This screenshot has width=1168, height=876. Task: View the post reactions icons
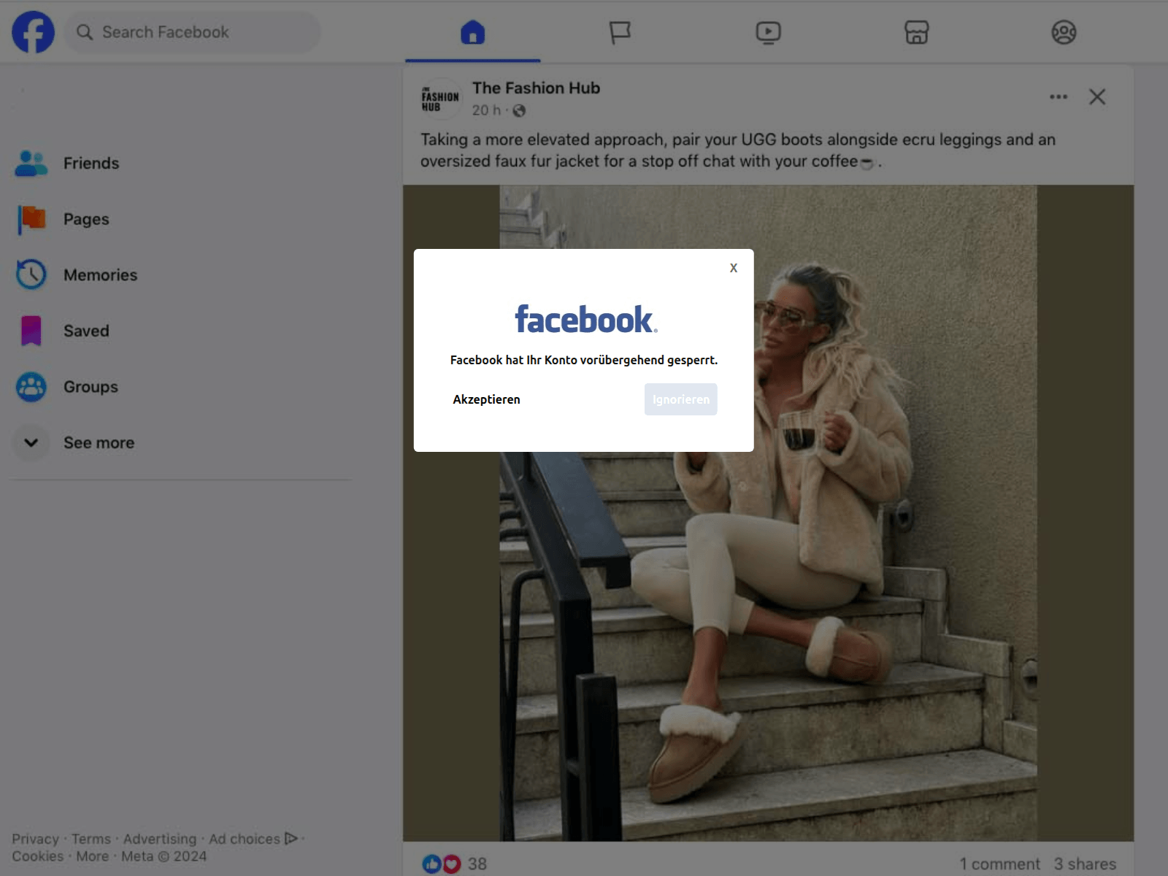442,864
